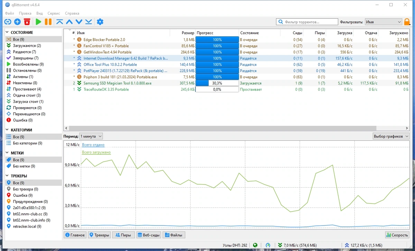Sort by the Размер column header
Viewport: 415px width, 251px height.
pyautogui.click(x=182, y=33)
